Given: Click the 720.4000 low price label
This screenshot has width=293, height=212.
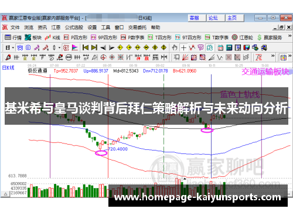Looking at the screenshot, I should [118, 149].
